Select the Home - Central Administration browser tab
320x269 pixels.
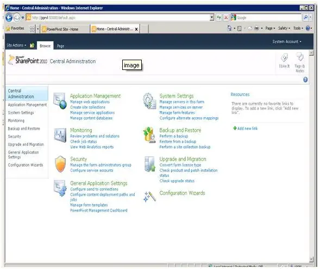(114, 29)
